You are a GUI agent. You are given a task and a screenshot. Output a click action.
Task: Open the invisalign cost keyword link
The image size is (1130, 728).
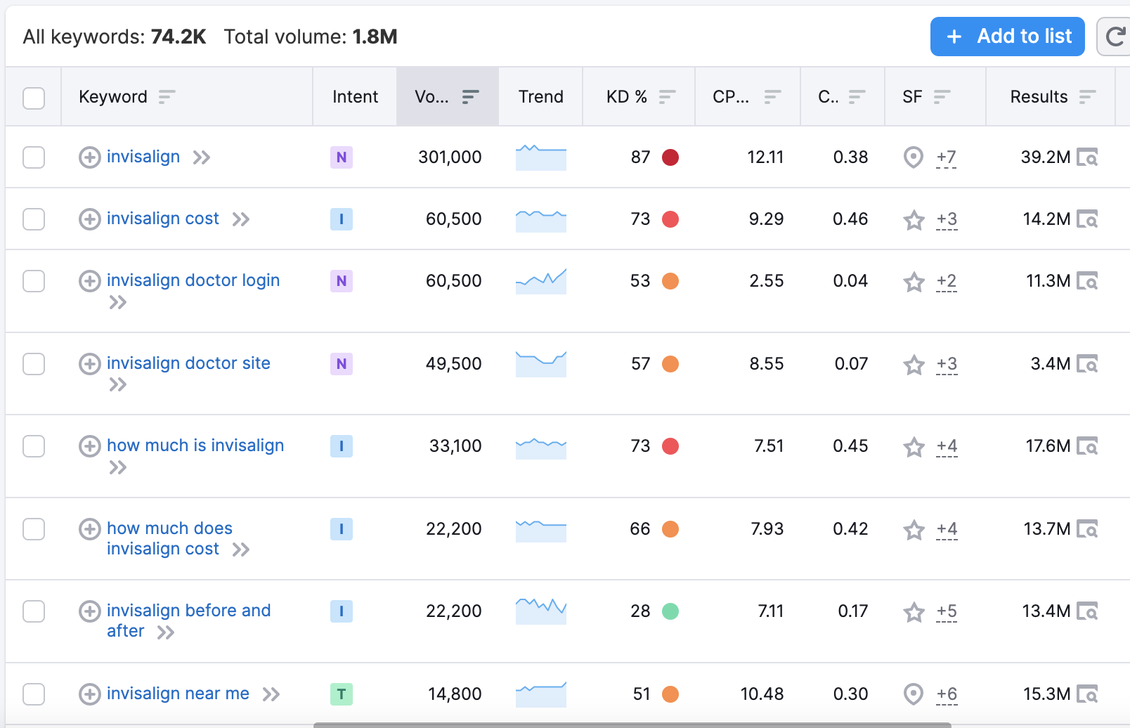point(163,219)
